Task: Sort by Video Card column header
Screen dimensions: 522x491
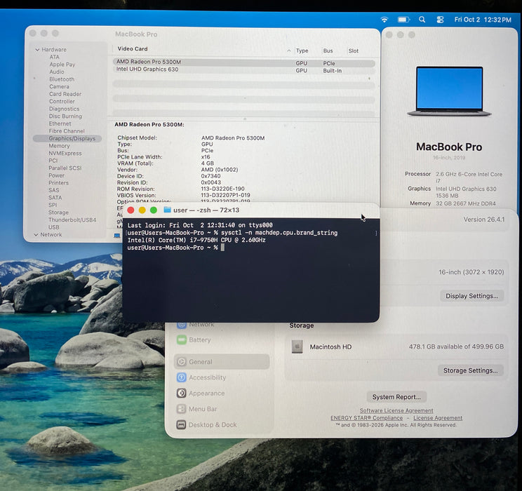Action: [x=132, y=48]
